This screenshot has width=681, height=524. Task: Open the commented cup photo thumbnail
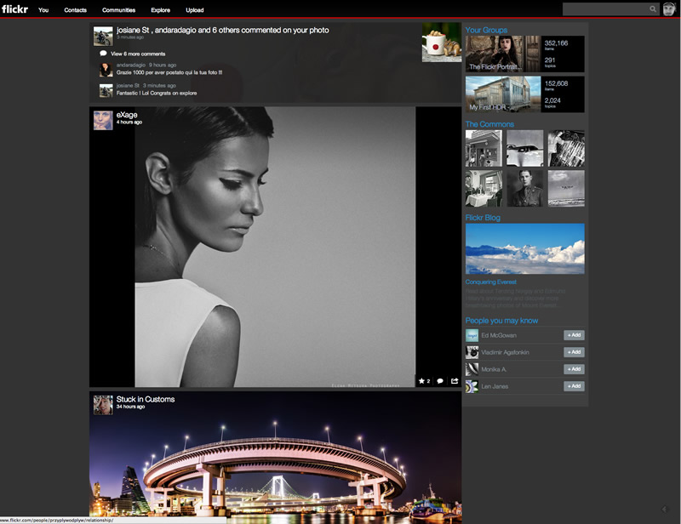coord(441,43)
